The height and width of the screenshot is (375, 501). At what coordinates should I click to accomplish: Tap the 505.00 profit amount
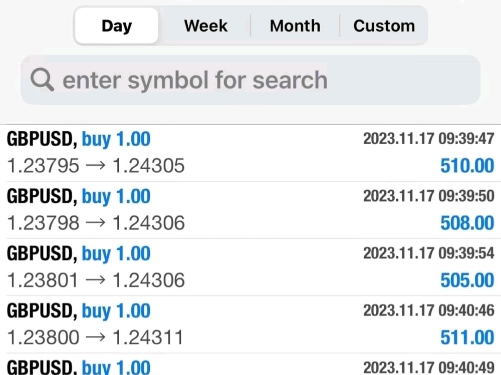point(467,280)
